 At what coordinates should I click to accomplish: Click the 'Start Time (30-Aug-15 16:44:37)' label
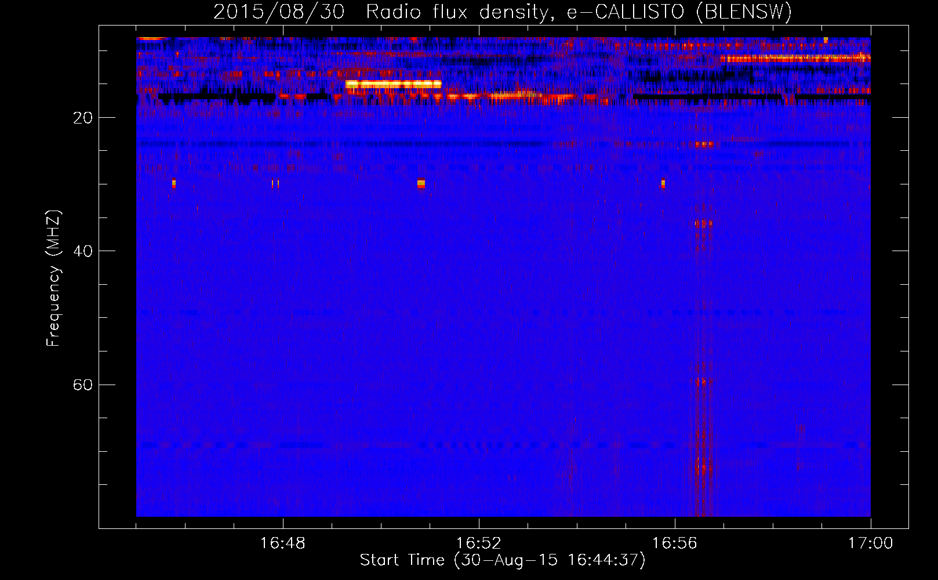coord(503,560)
